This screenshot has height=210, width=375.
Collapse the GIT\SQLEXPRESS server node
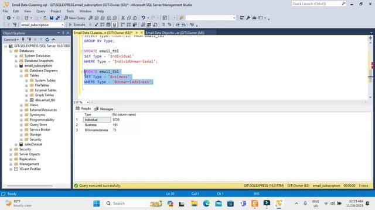pos(5,46)
